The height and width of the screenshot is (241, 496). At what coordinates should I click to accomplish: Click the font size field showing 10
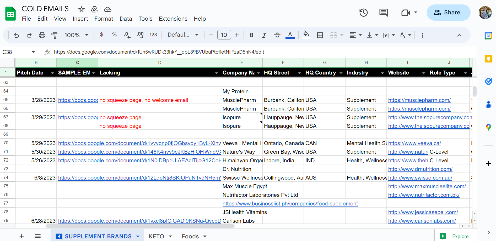224,35
